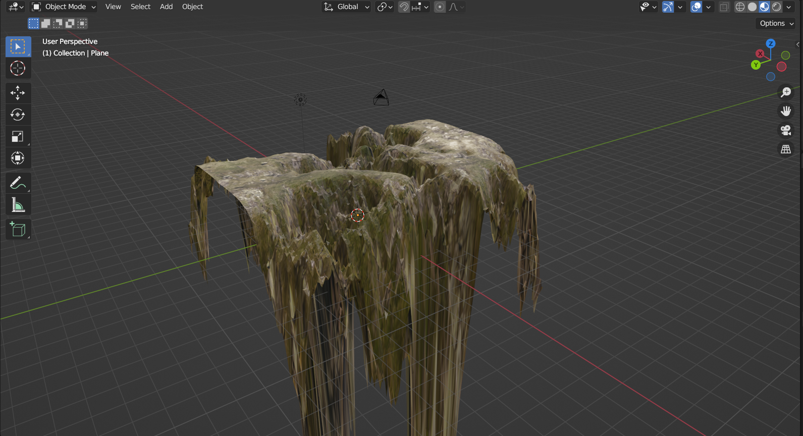The image size is (803, 436).
Task: Switch to wireframe viewport shading
Action: click(740, 7)
